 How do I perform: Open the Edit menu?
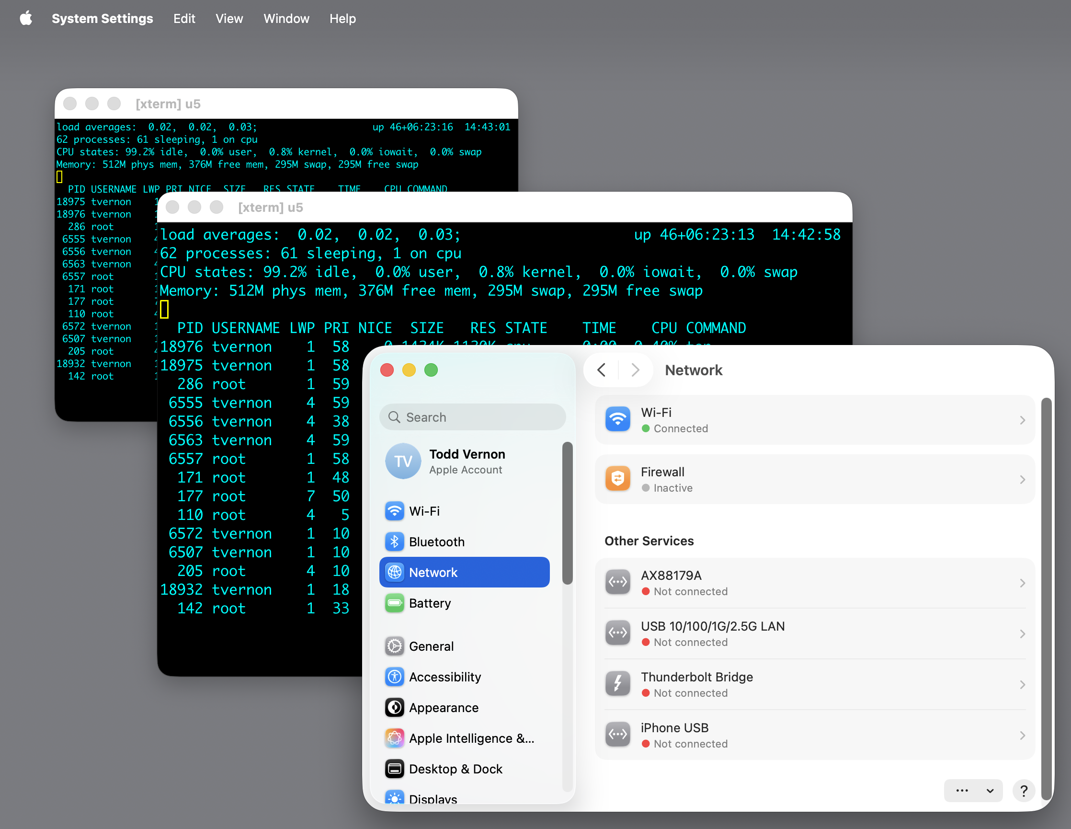pos(184,19)
